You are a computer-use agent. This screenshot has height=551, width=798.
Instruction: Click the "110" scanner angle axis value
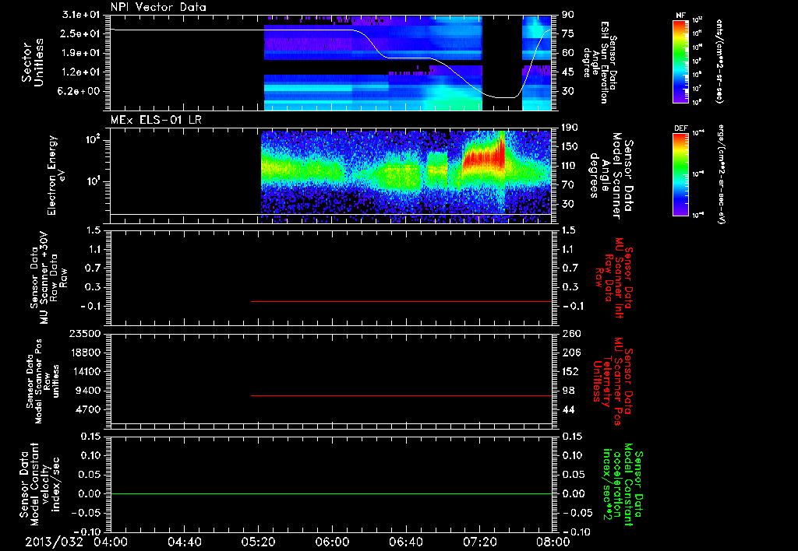click(x=570, y=166)
